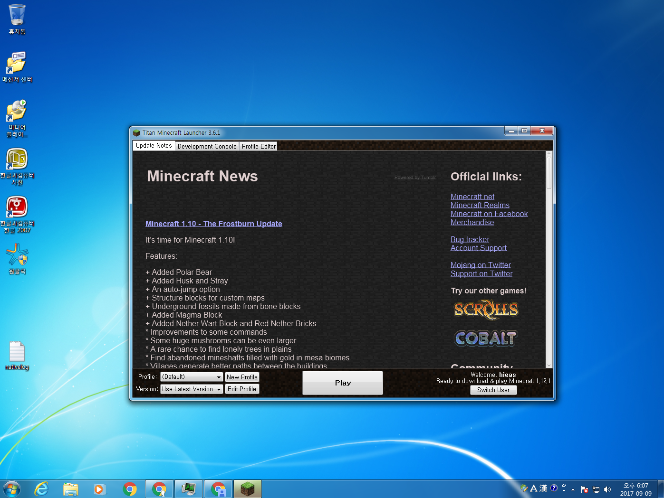664x498 pixels.
Task: Click the 'Welcome, hieas' text
Action: [x=493, y=375]
